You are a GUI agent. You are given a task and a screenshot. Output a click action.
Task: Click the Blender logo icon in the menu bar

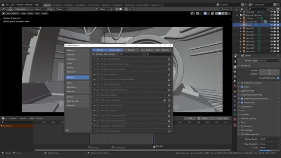point(3,5)
